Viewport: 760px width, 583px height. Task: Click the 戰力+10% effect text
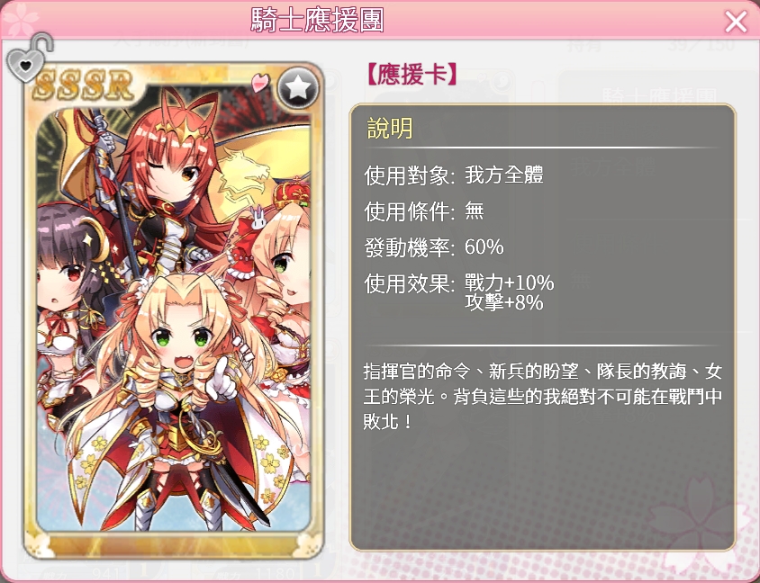click(x=509, y=283)
